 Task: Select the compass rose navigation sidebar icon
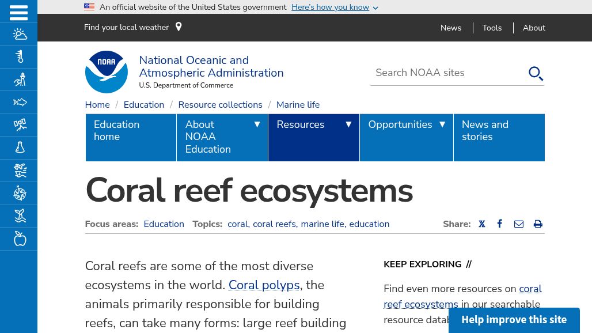(x=20, y=193)
